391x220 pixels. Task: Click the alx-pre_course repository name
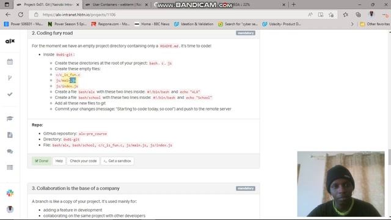pyautogui.click(x=93, y=134)
